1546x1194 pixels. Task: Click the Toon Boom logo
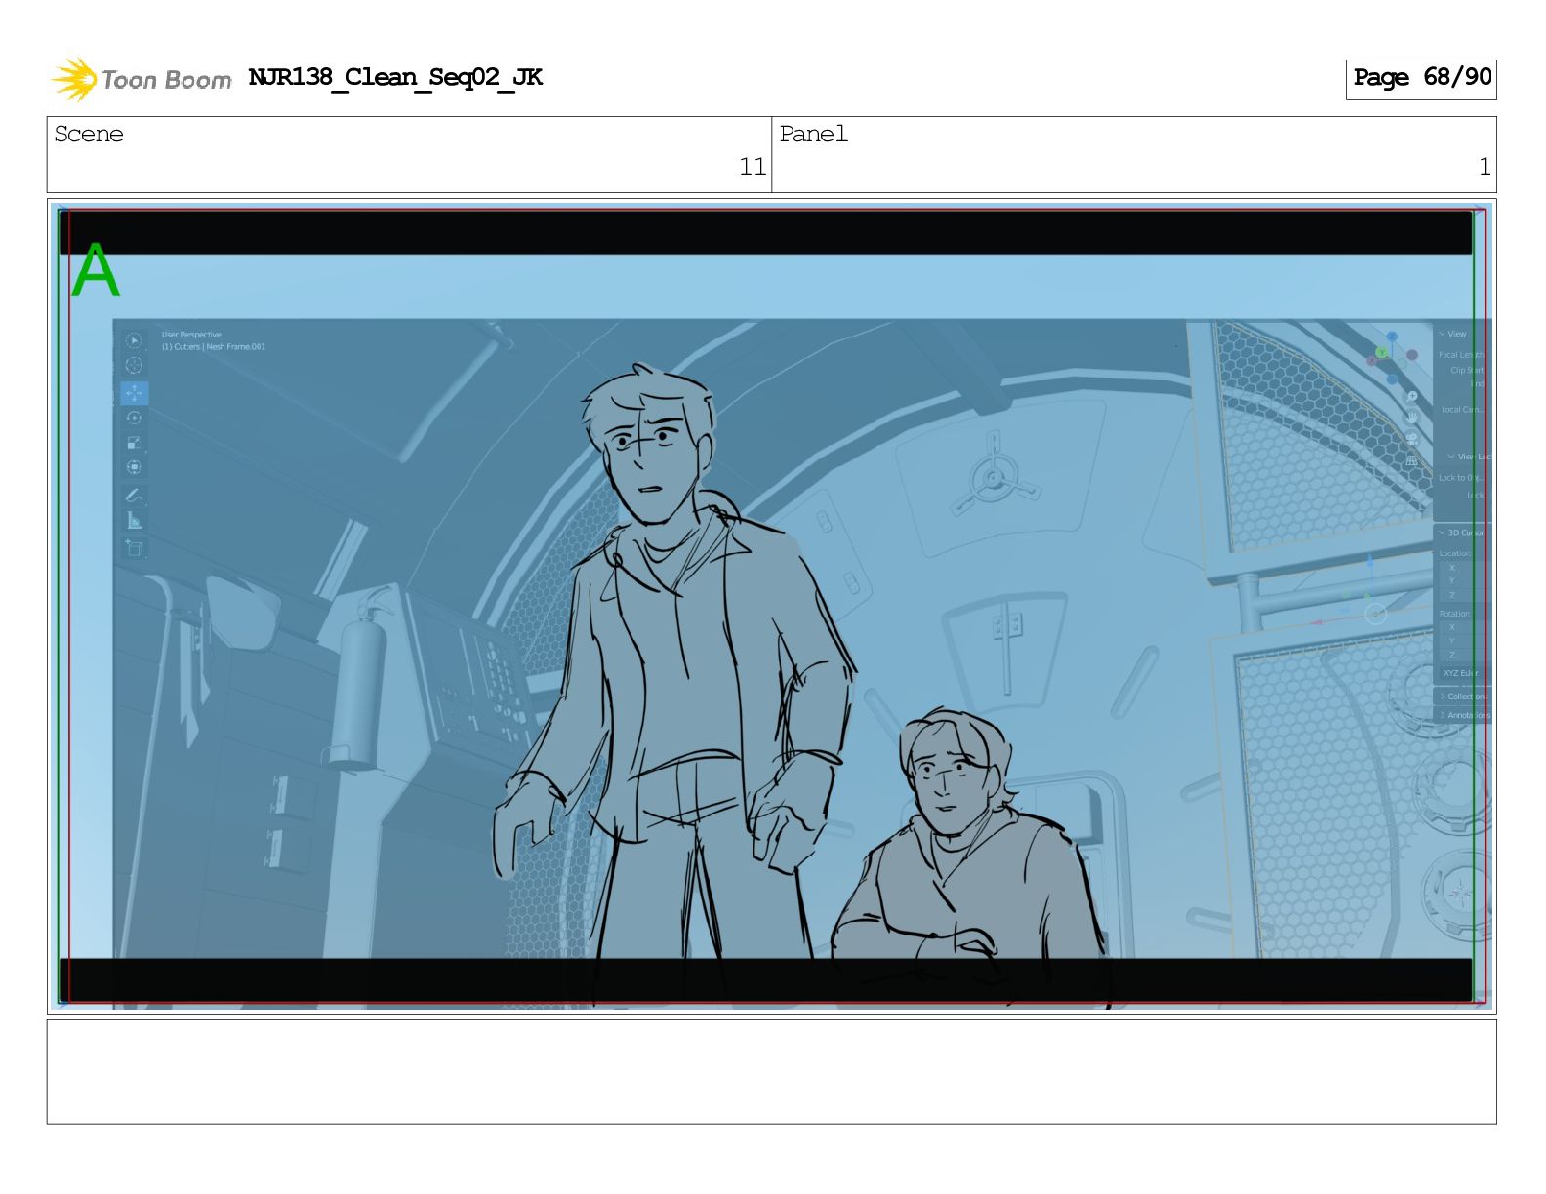[x=142, y=79]
